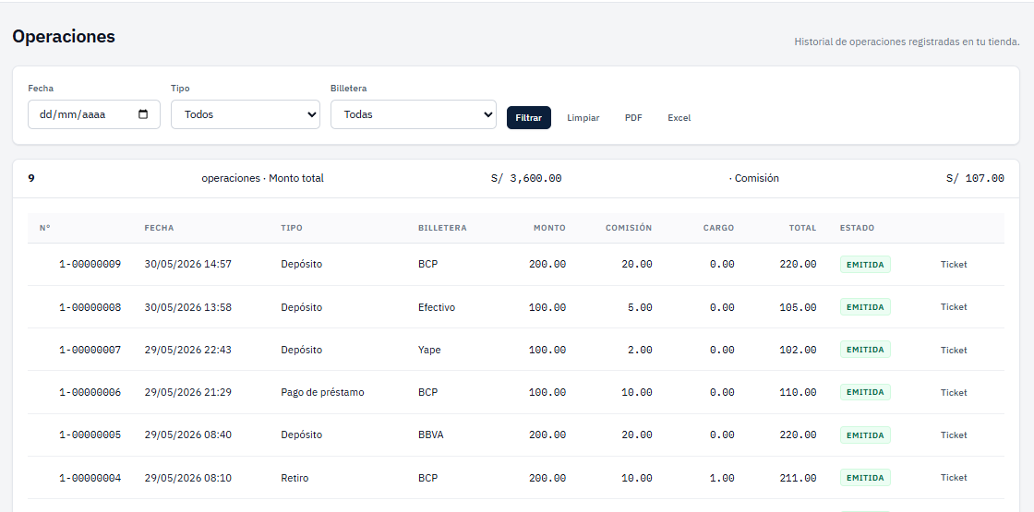
Task: Click the date 30/05/2026 14:57
Action: [188, 264]
